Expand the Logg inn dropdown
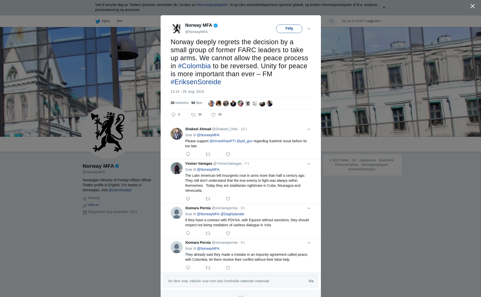The width and height of the screenshot is (481, 297). [374, 21]
